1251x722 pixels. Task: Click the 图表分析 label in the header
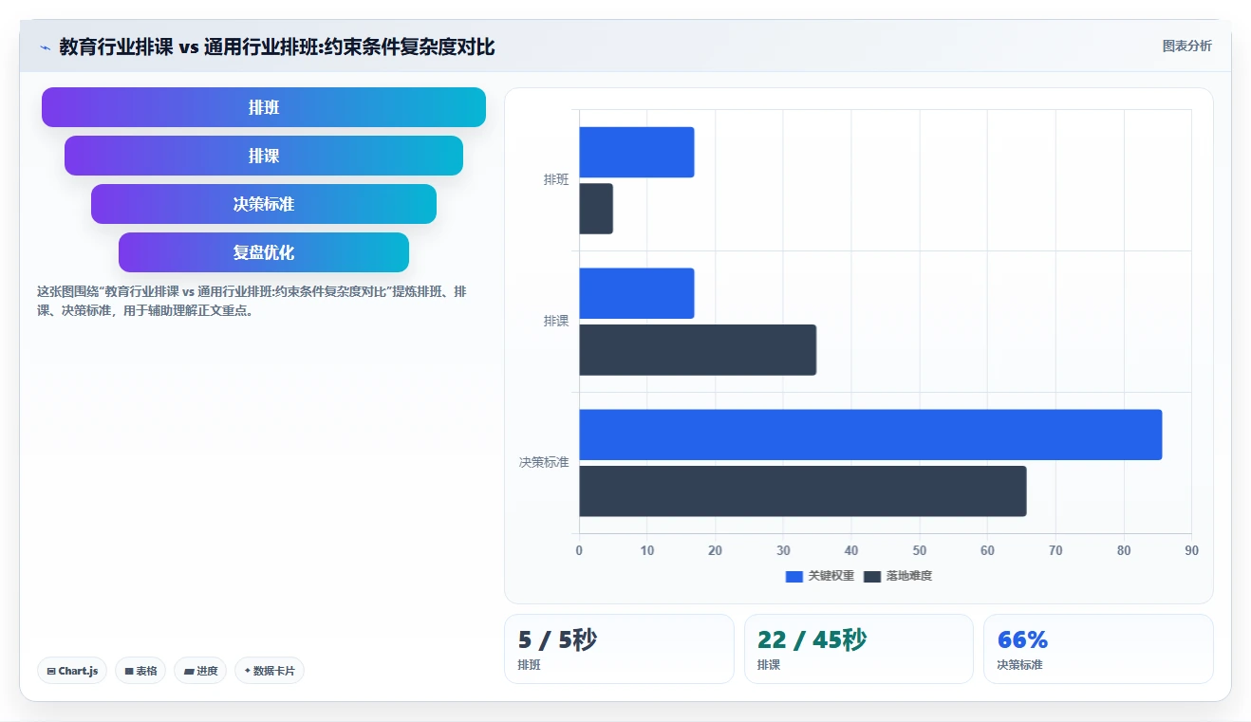[x=1186, y=46]
